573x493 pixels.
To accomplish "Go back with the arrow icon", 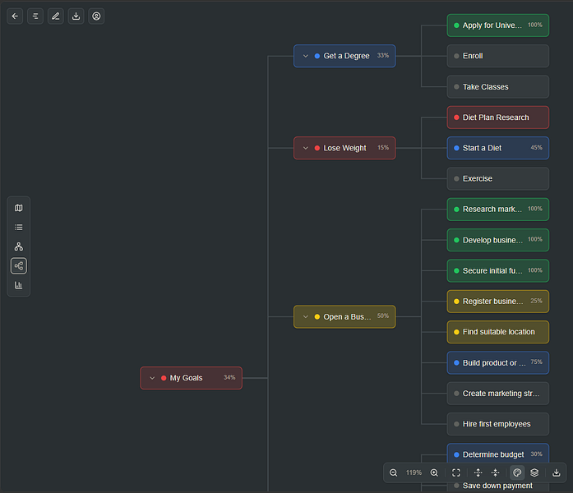I will click(x=15, y=16).
